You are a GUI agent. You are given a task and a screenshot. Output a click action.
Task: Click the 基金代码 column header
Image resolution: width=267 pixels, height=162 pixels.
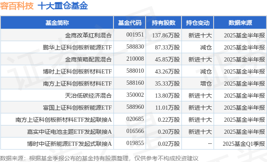(x=130, y=23)
